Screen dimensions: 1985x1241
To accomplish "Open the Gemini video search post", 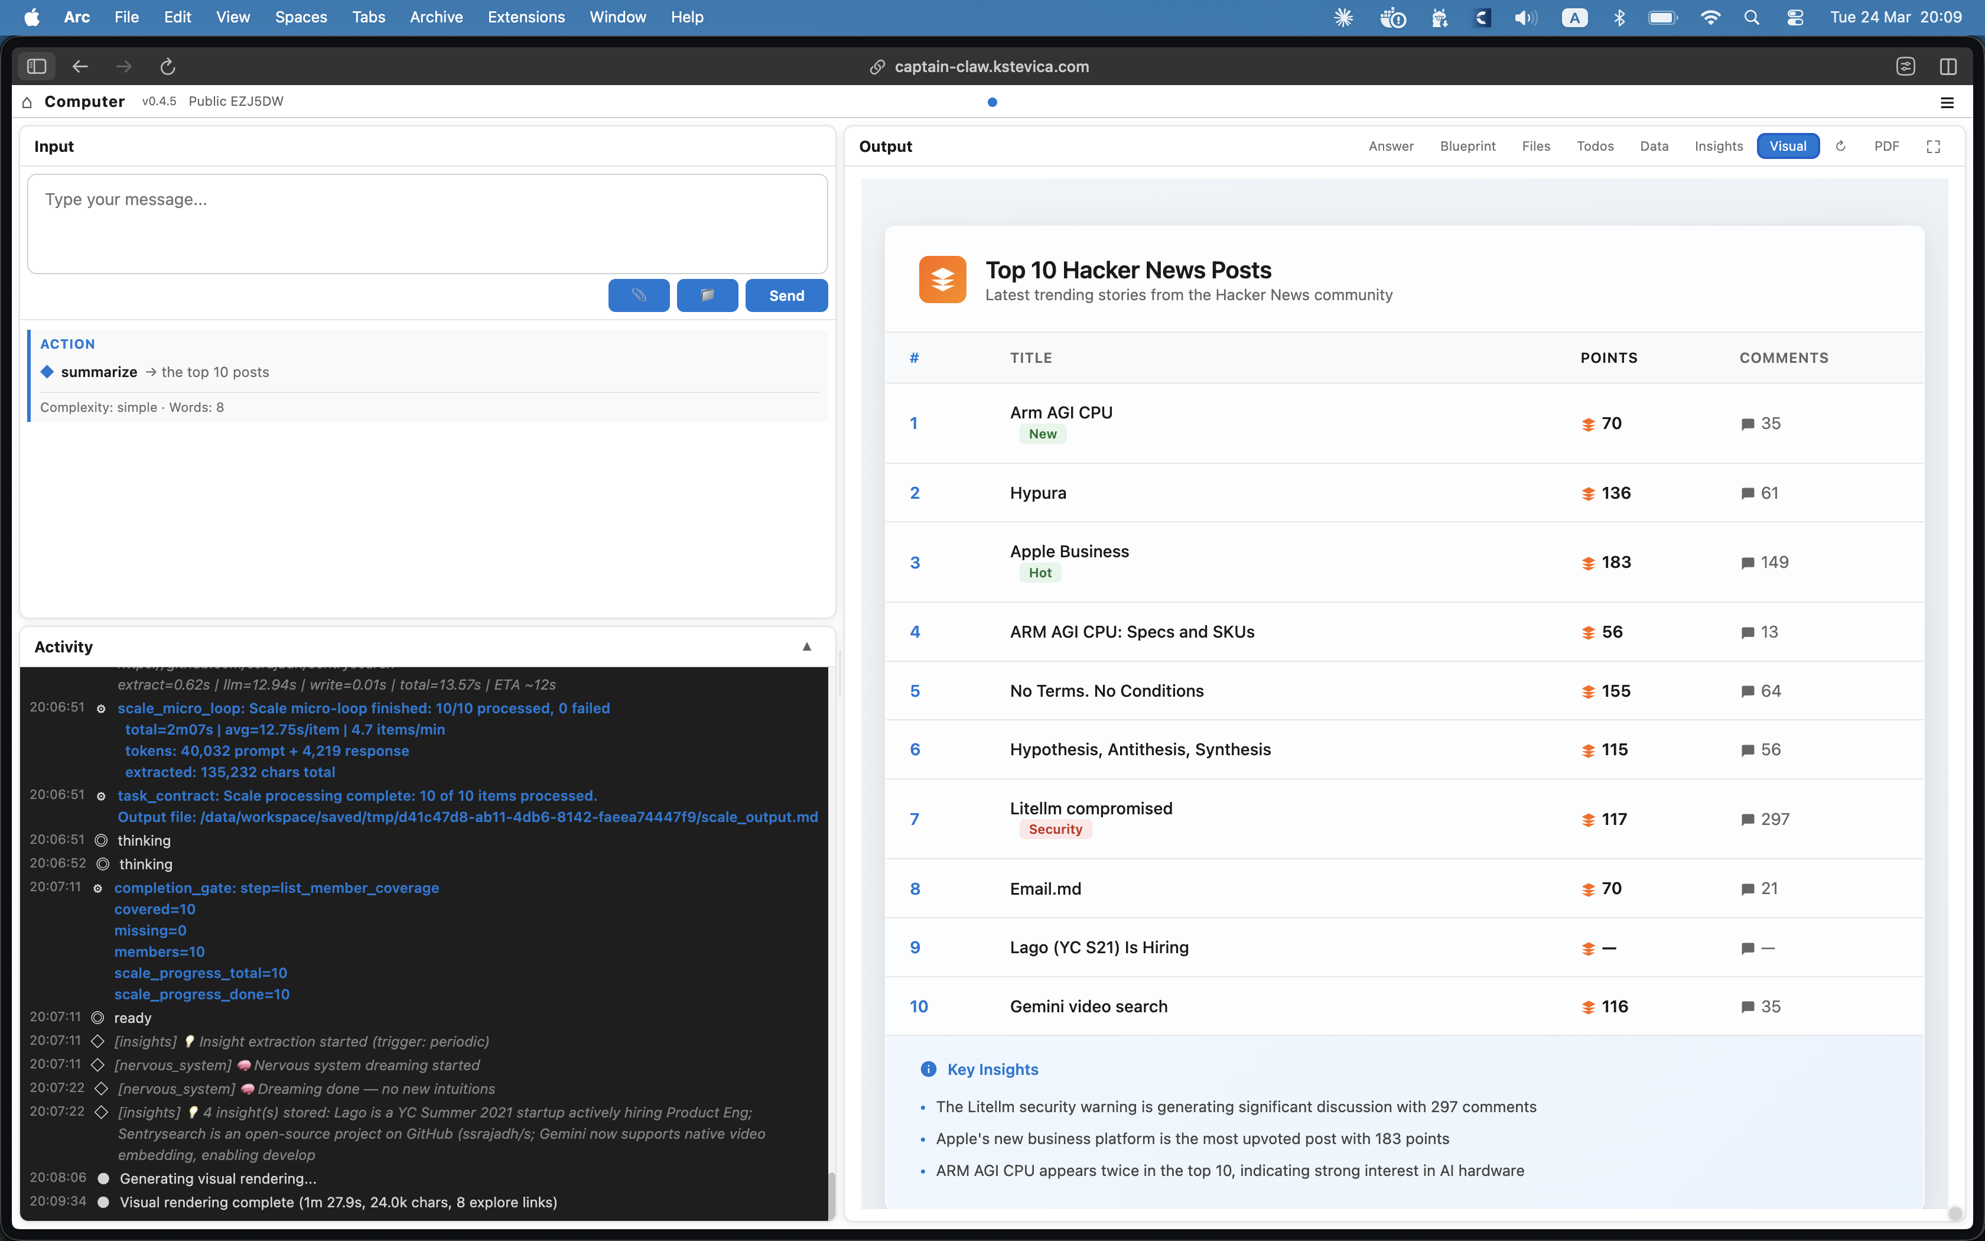I will click(x=1088, y=1006).
